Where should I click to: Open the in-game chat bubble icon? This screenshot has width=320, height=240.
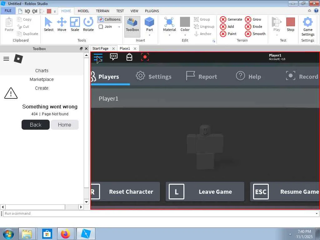tap(114, 57)
